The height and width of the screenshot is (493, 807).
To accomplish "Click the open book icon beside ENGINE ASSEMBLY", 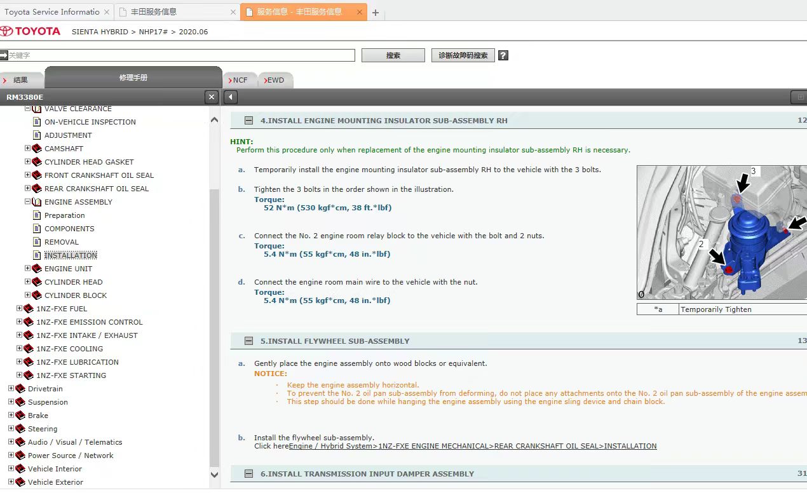I will point(37,202).
